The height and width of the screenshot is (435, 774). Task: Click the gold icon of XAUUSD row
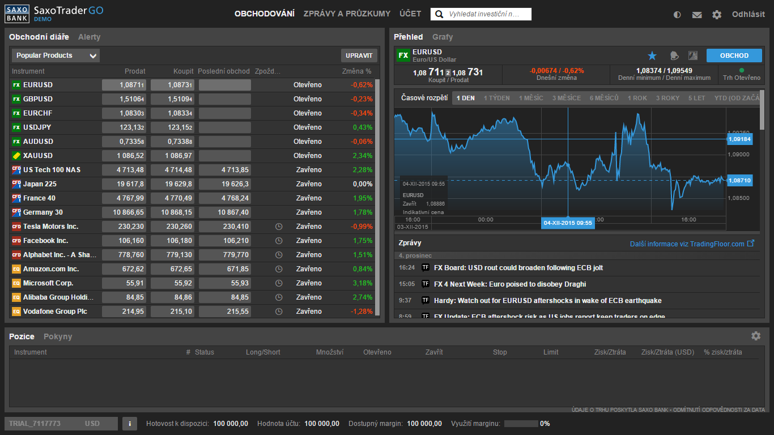point(16,156)
